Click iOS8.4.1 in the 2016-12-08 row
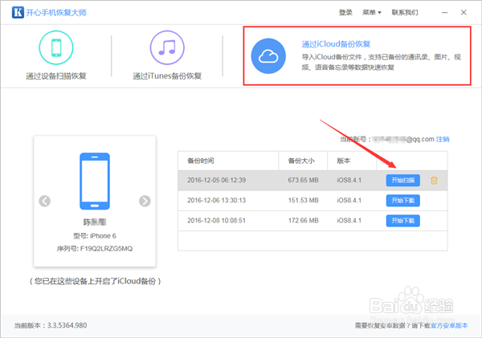Image resolution: width=482 pixels, height=338 pixels. pos(349,221)
